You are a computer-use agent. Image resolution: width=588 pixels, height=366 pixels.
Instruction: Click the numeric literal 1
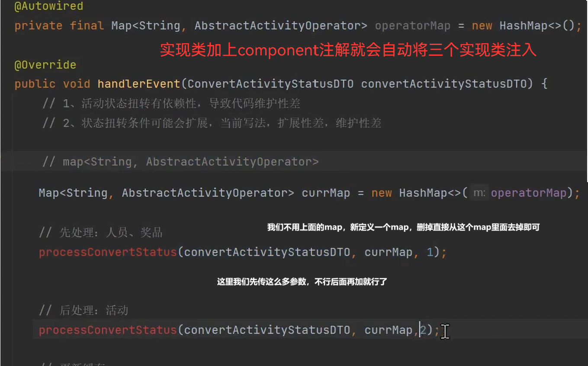click(x=430, y=252)
